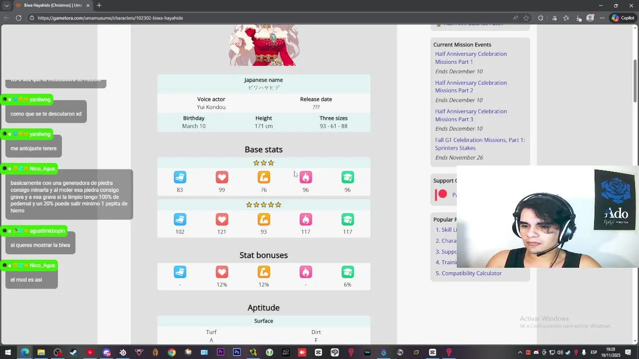
Task: Click the birthday value March 10
Action: [194, 126]
